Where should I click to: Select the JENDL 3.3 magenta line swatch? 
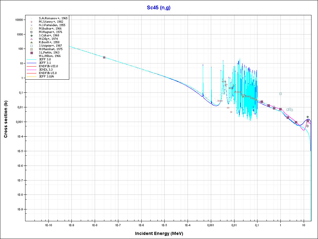(x=31, y=70)
